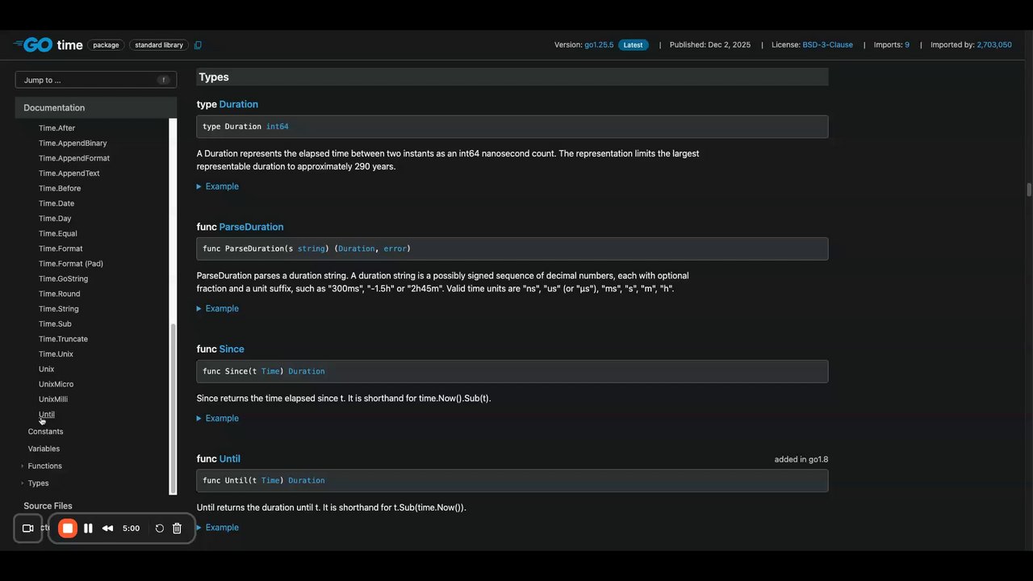Click the camera icon on the recorder bar
The width and height of the screenshot is (1033, 581).
(x=27, y=529)
